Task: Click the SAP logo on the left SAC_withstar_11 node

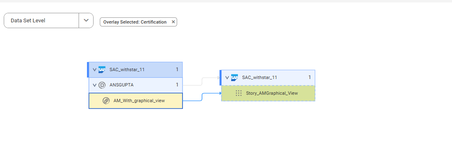Action: click(102, 70)
